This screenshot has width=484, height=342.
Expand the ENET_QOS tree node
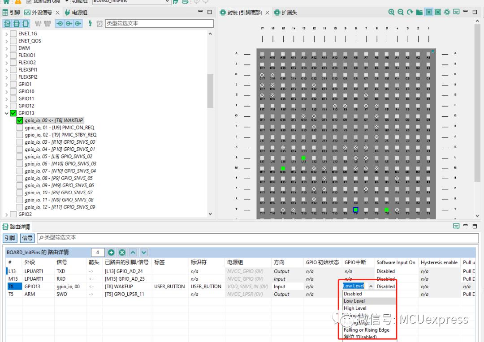6,41
